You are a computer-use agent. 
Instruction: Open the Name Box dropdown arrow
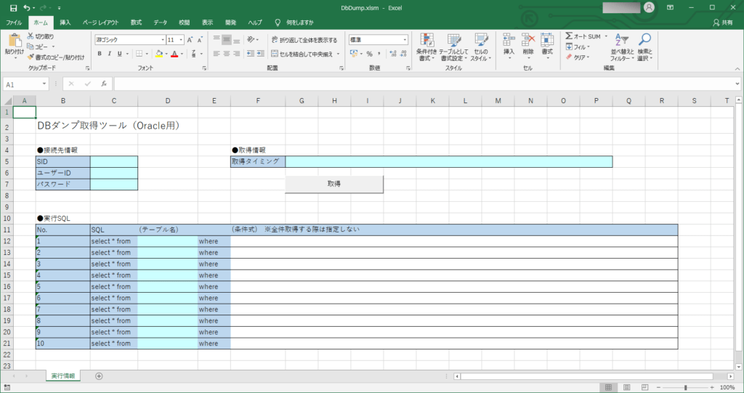click(x=44, y=84)
